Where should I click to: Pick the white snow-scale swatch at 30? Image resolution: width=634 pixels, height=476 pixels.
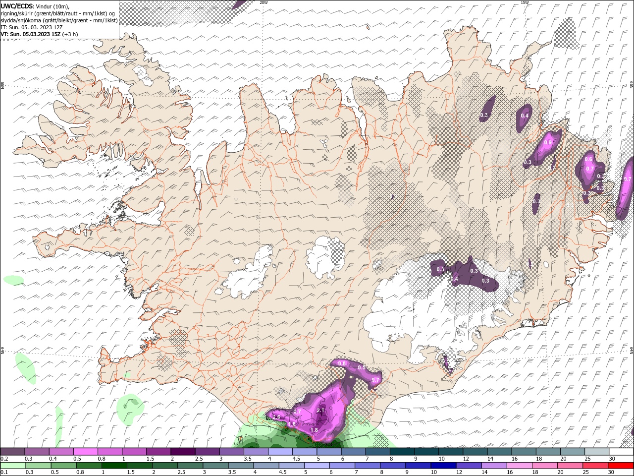point(621,452)
